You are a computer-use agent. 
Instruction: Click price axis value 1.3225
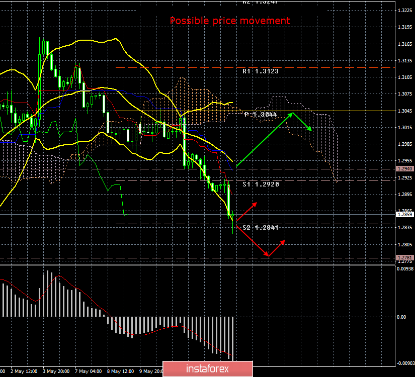coord(405,11)
